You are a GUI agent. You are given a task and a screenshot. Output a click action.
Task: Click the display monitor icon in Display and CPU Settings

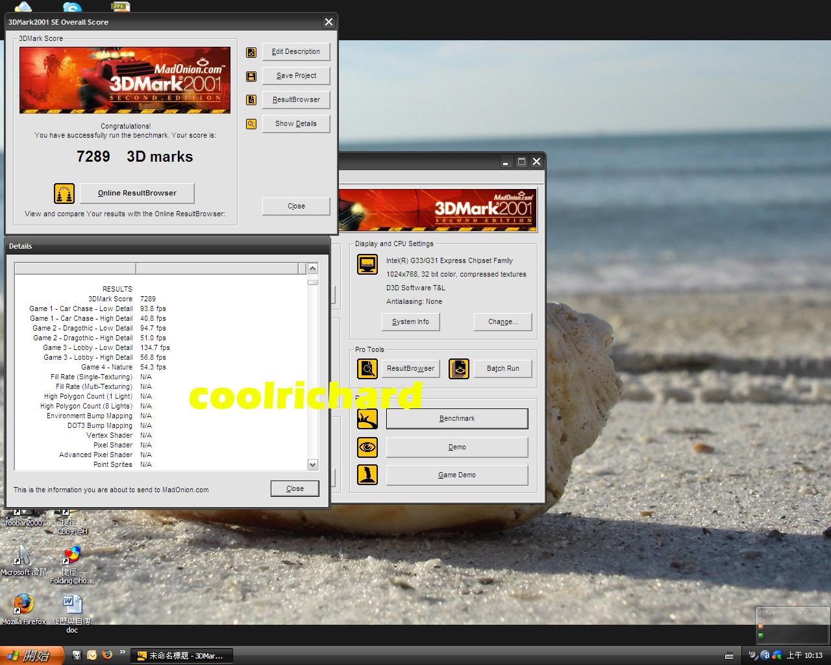coord(367,264)
